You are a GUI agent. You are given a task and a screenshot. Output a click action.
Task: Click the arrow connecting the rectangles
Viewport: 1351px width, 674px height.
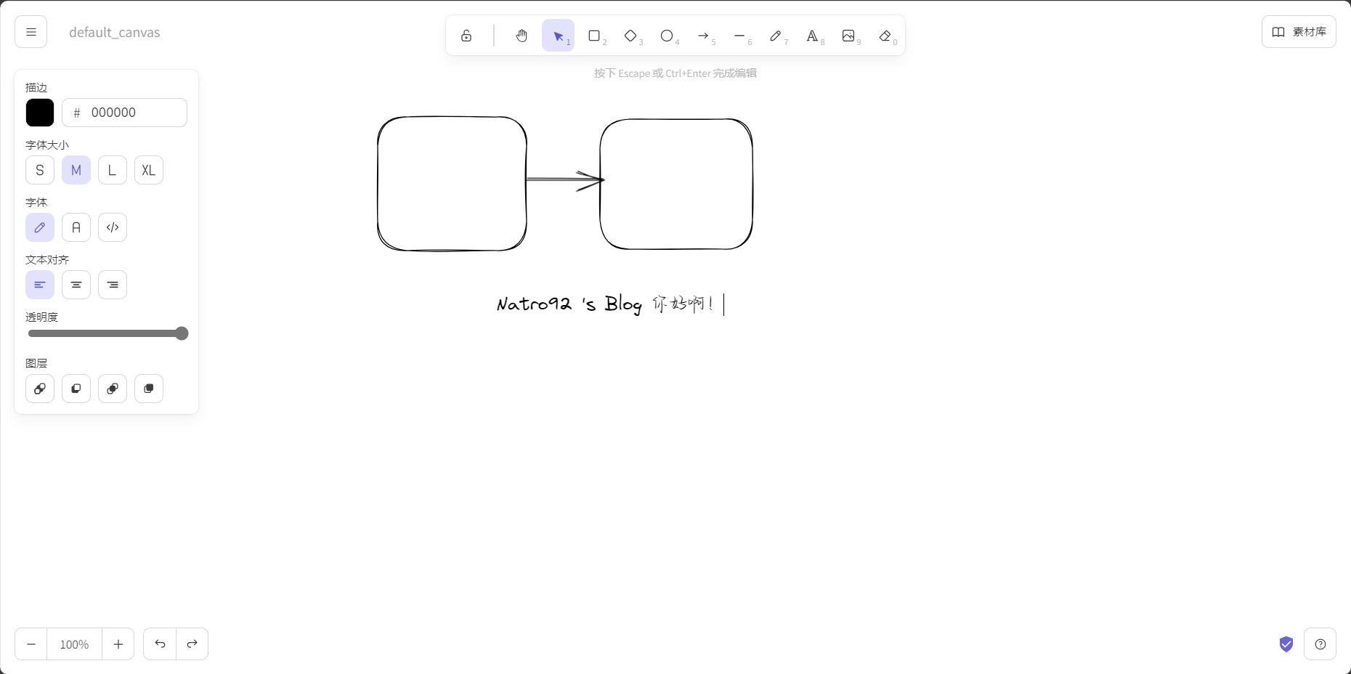[x=565, y=179]
